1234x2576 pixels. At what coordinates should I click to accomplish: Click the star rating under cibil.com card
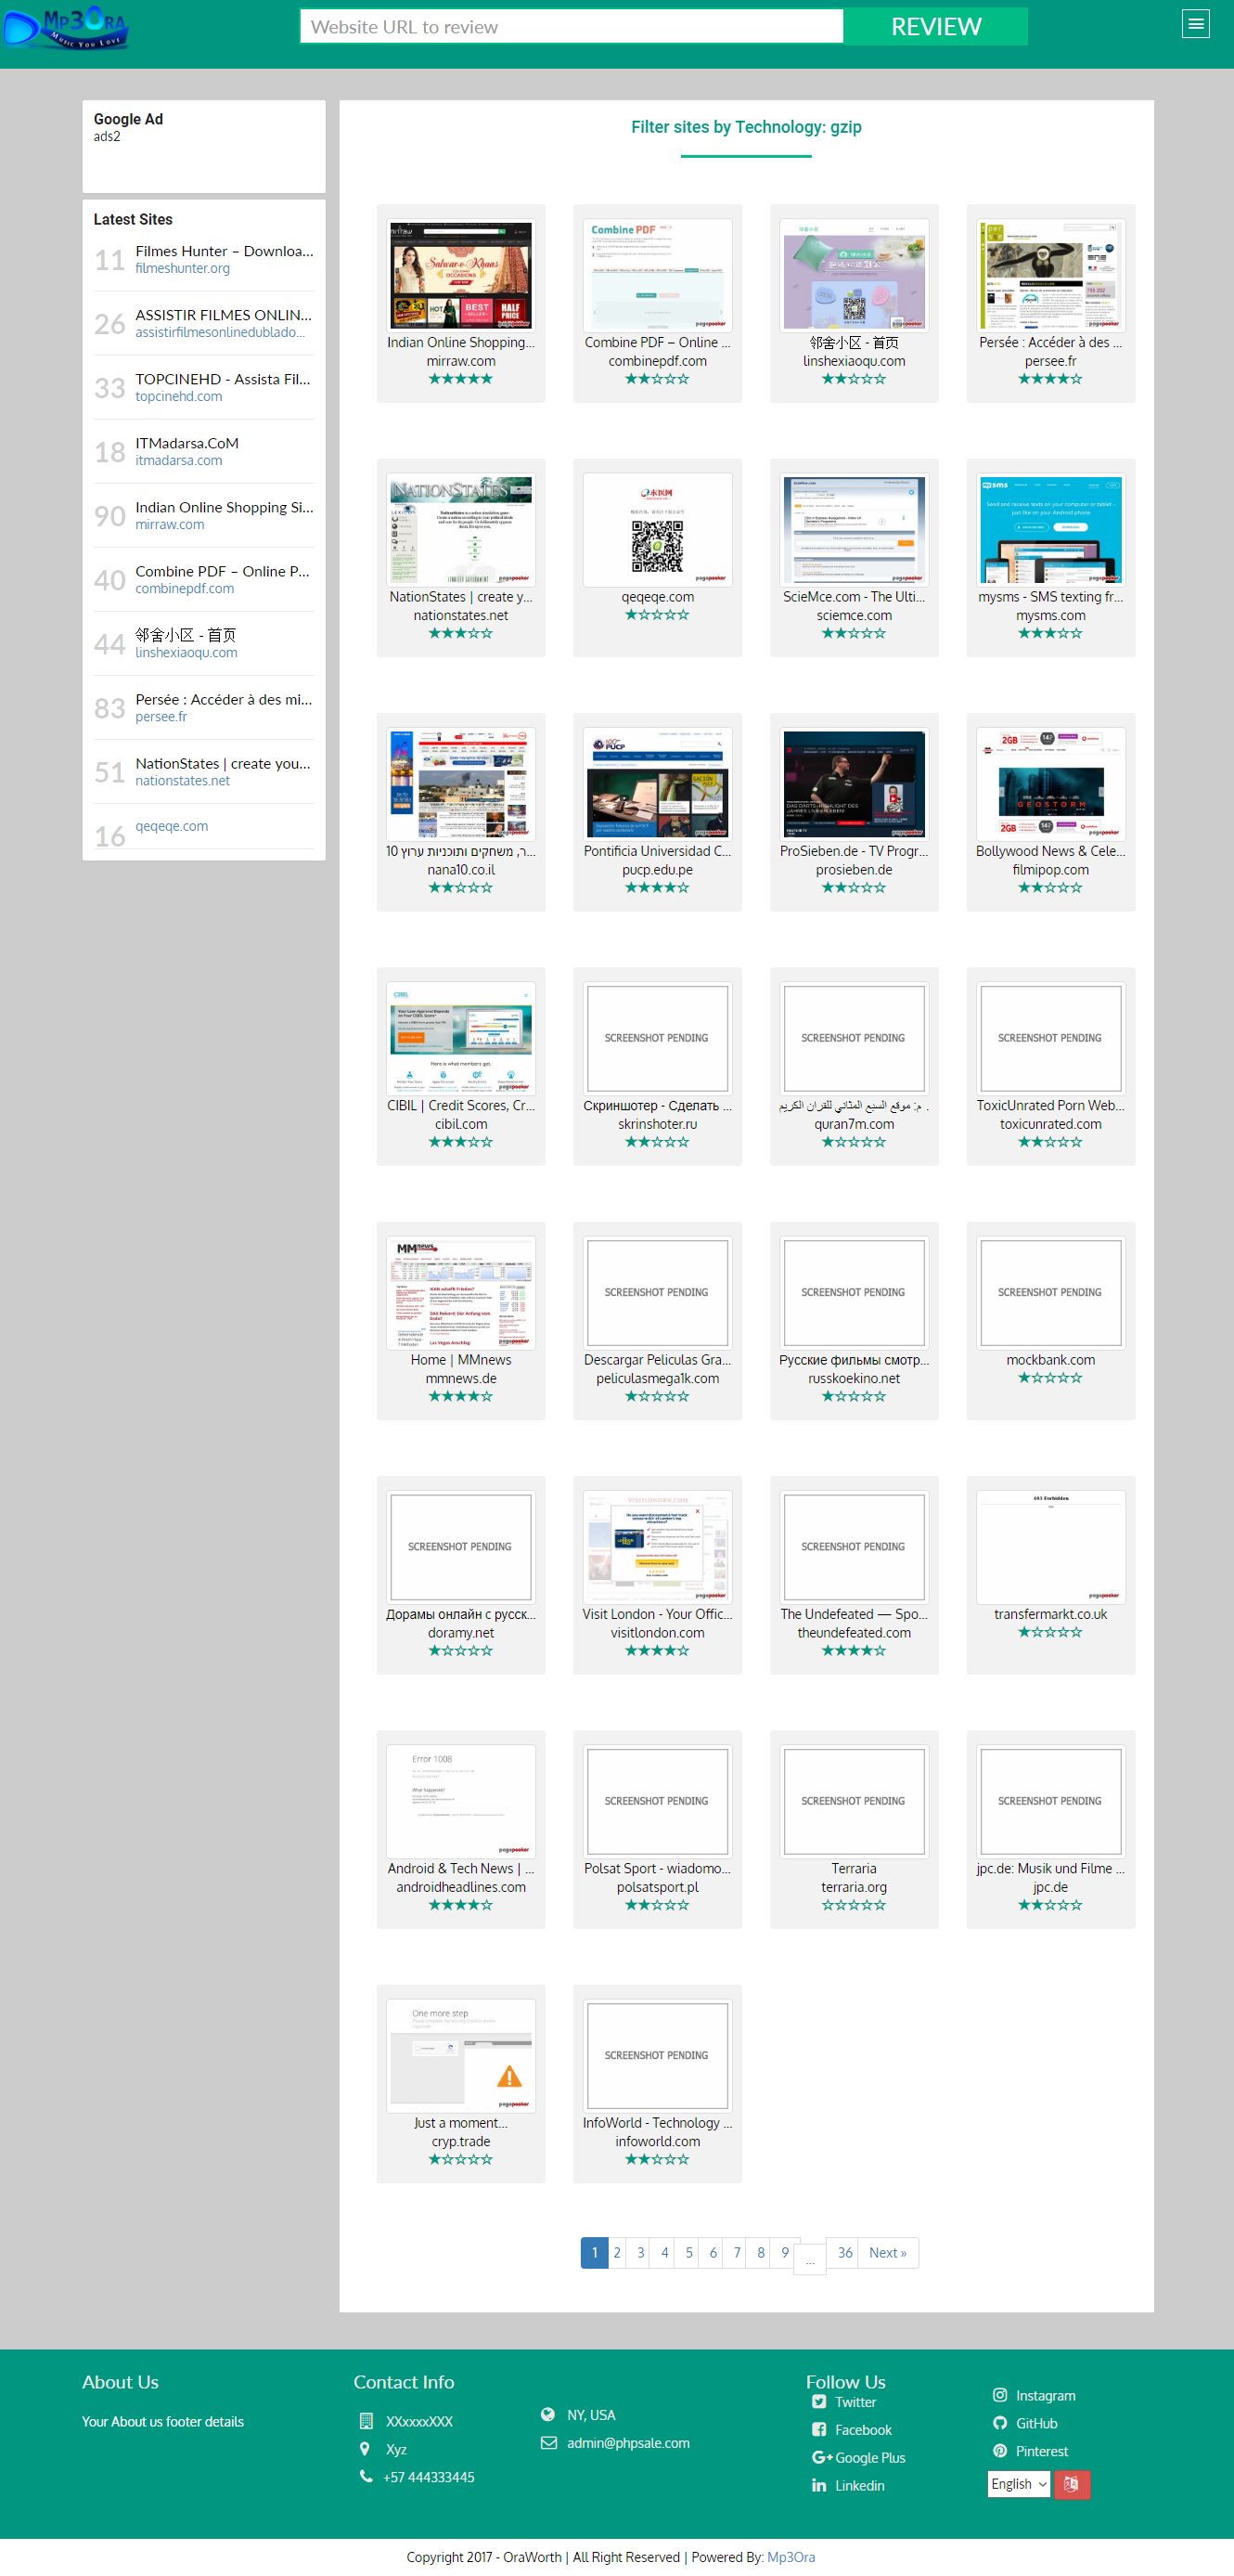[460, 1142]
